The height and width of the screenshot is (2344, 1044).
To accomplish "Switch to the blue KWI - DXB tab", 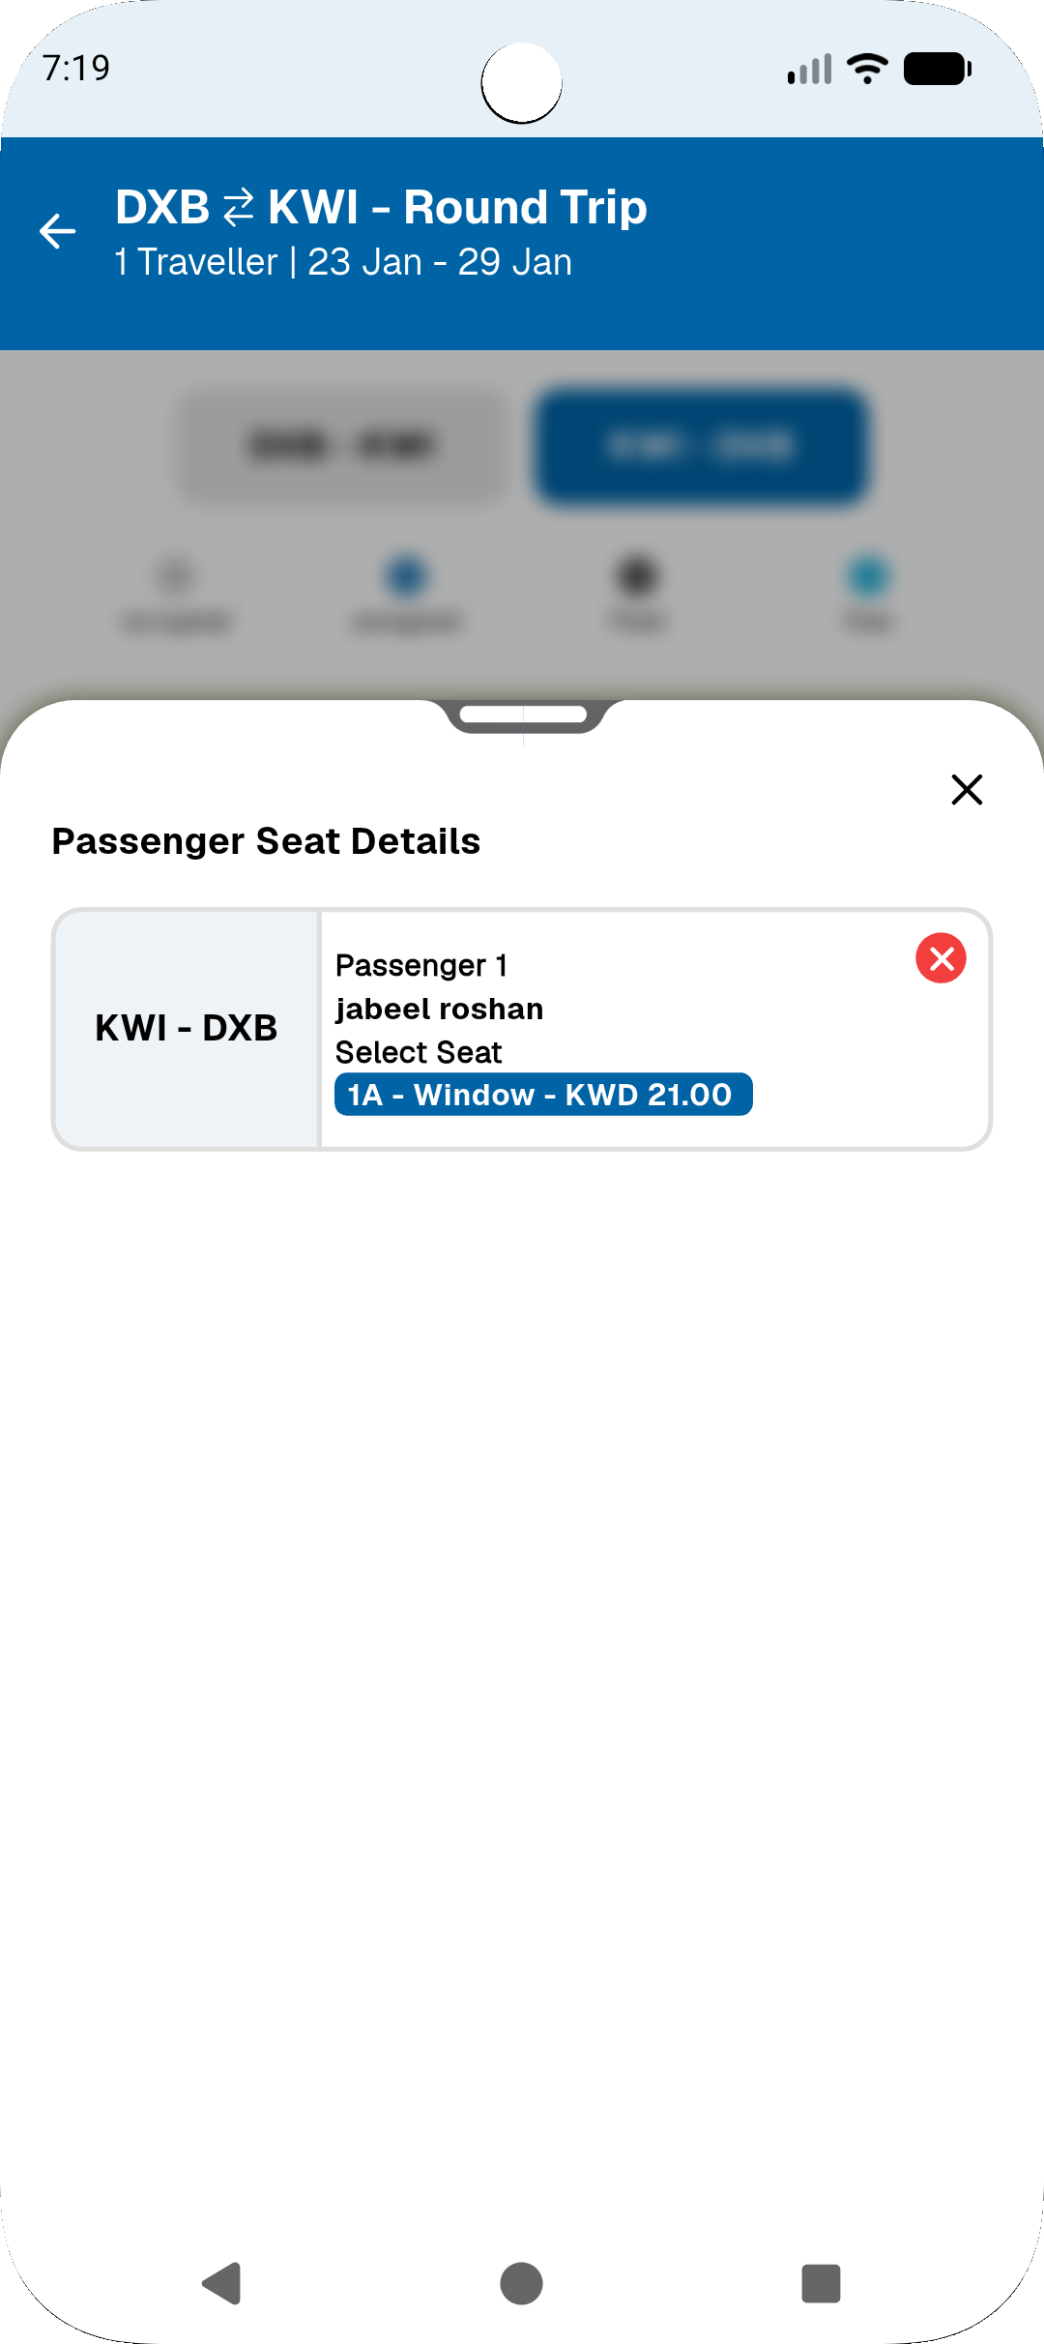I will point(701,446).
